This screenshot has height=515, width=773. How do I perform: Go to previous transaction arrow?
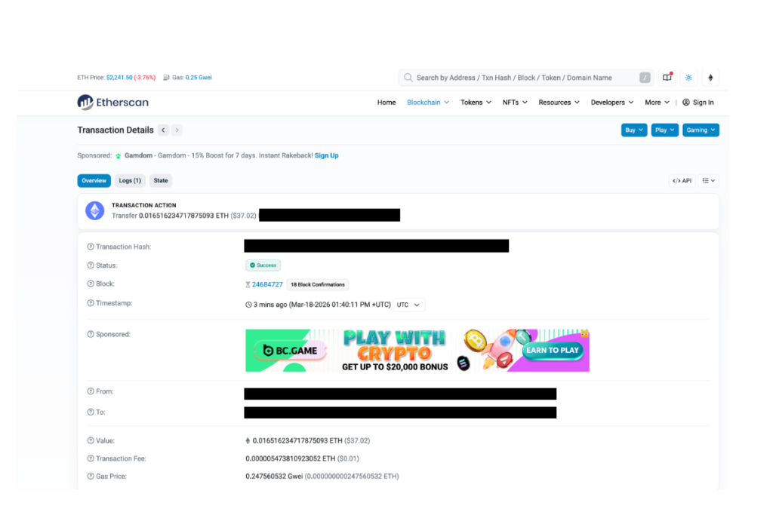click(163, 130)
